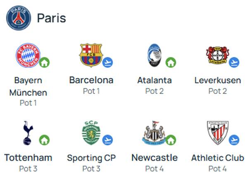This screenshot has height=190, width=248.
Task: Open the Newcastle club crest
Action: [x=154, y=133]
